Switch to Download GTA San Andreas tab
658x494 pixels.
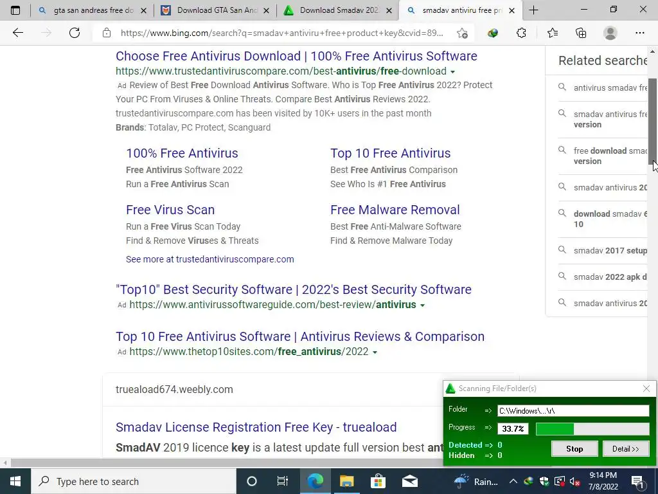click(217, 10)
